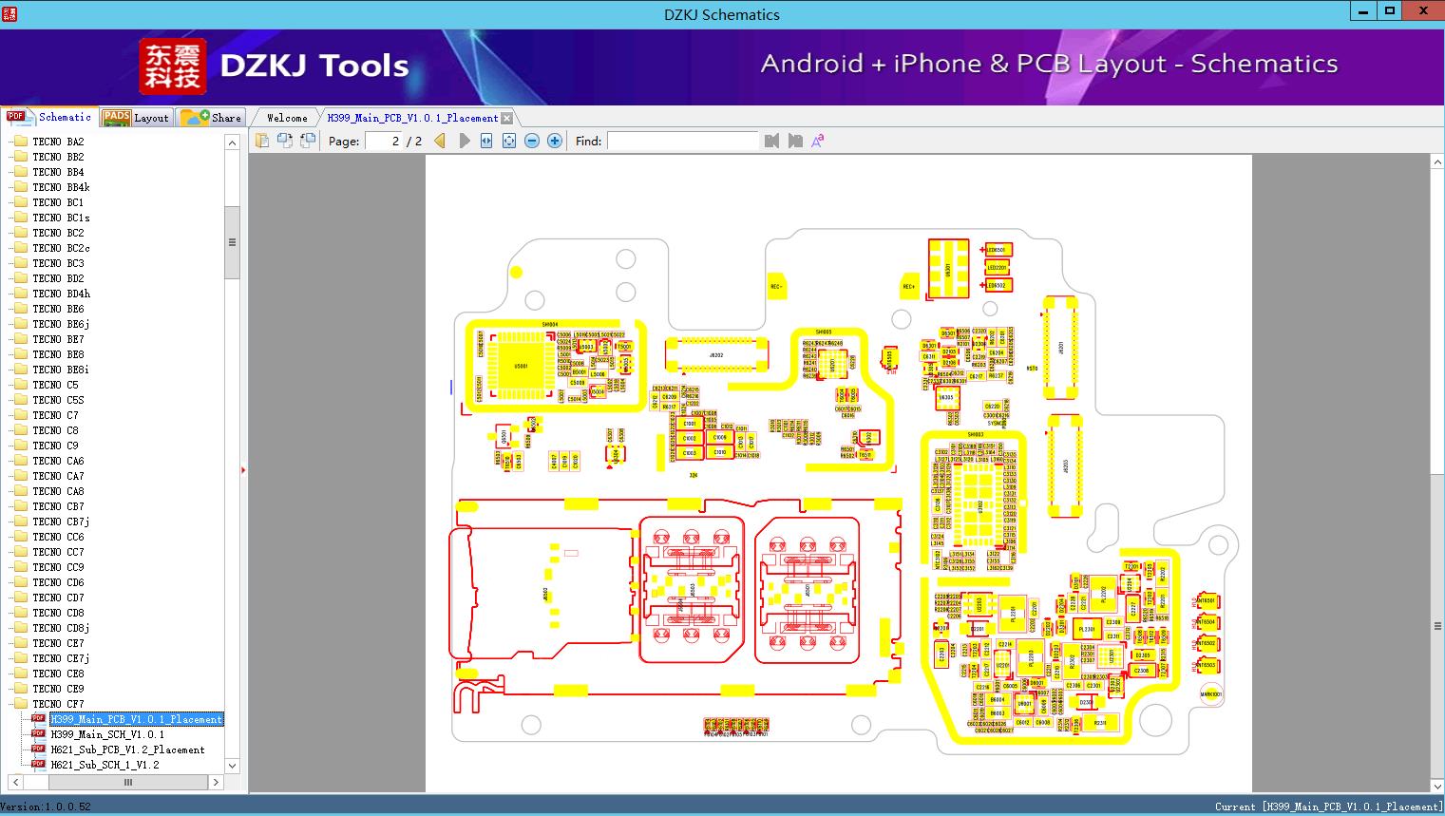Click the fit width icon
Image resolution: width=1445 pixels, height=816 pixels.
pyautogui.click(x=486, y=141)
